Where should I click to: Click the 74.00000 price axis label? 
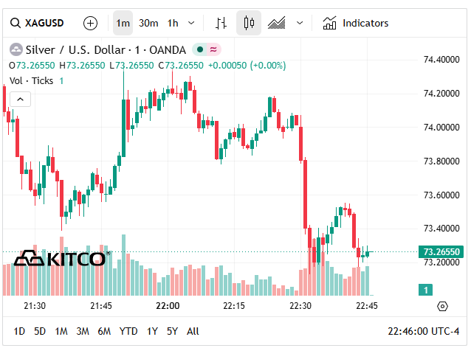pyautogui.click(x=441, y=128)
